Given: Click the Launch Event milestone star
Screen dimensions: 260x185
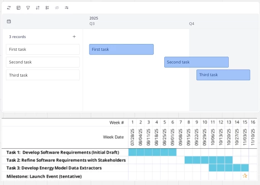Looking at the screenshot, I should (x=245, y=176).
